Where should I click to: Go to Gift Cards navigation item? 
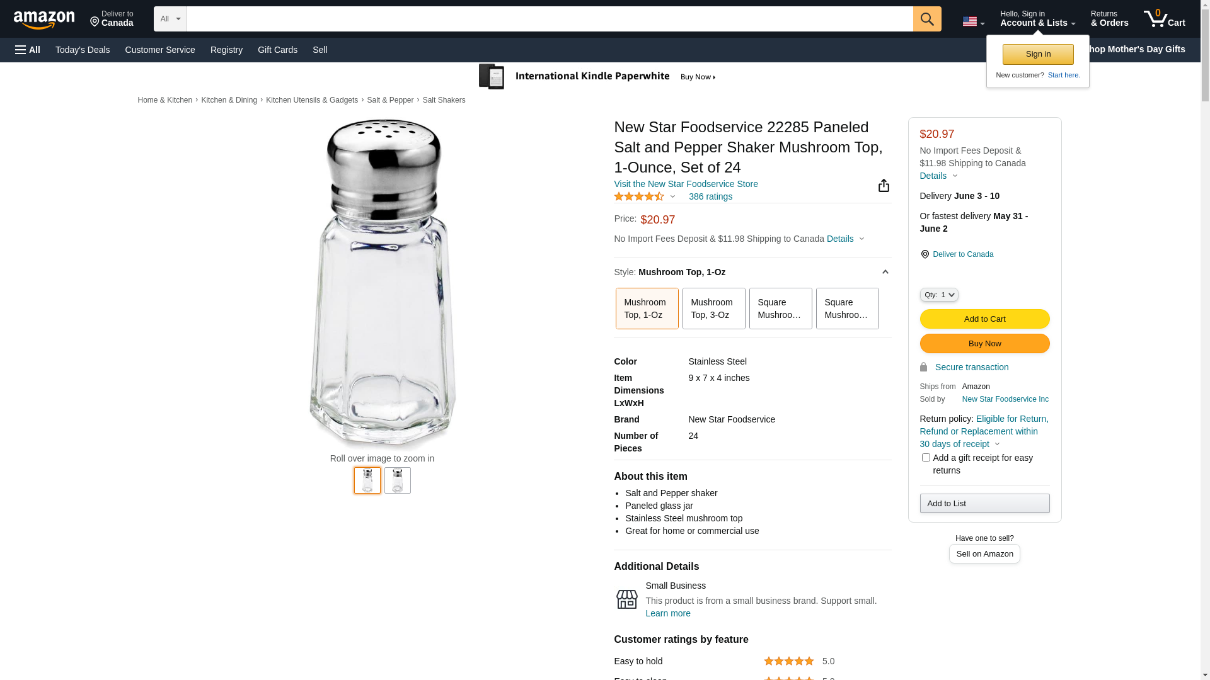click(277, 50)
